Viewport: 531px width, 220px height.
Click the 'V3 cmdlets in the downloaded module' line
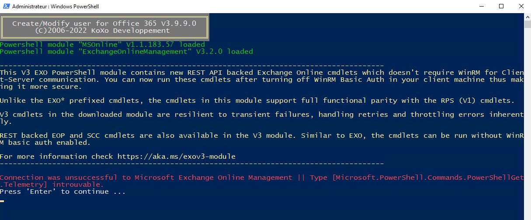click(x=262, y=118)
